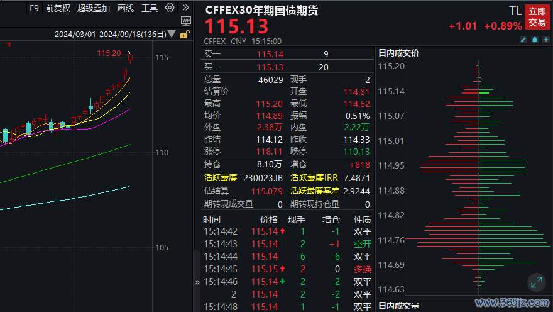The width and height of the screenshot is (553, 312).
Task: Select 前复权 price adjustment option
Action: [58, 8]
